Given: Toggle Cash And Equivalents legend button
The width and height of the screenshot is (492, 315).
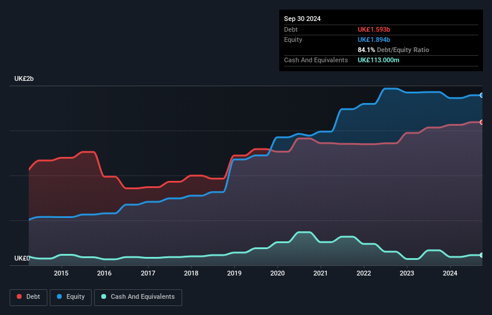Looking at the screenshot, I should [x=138, y=297].
